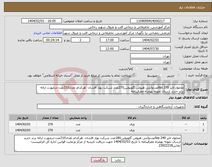Click the تعداد / مقدار column header

click(50, 118)
